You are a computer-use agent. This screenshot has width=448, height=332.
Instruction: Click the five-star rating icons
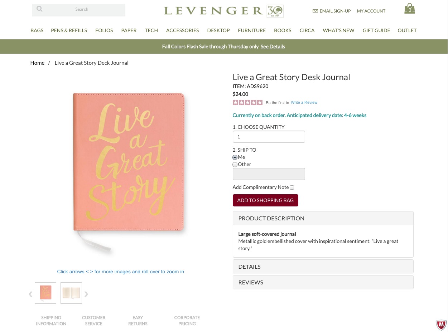(x=247, y=103)
